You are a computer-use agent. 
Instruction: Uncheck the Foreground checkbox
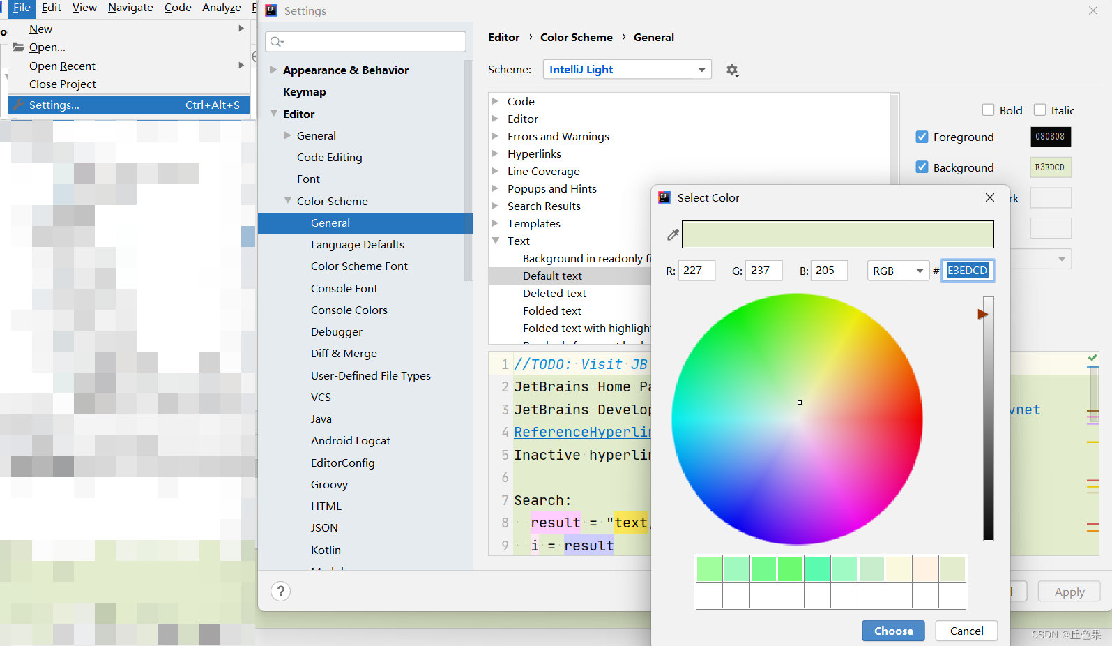pos(922,137)
